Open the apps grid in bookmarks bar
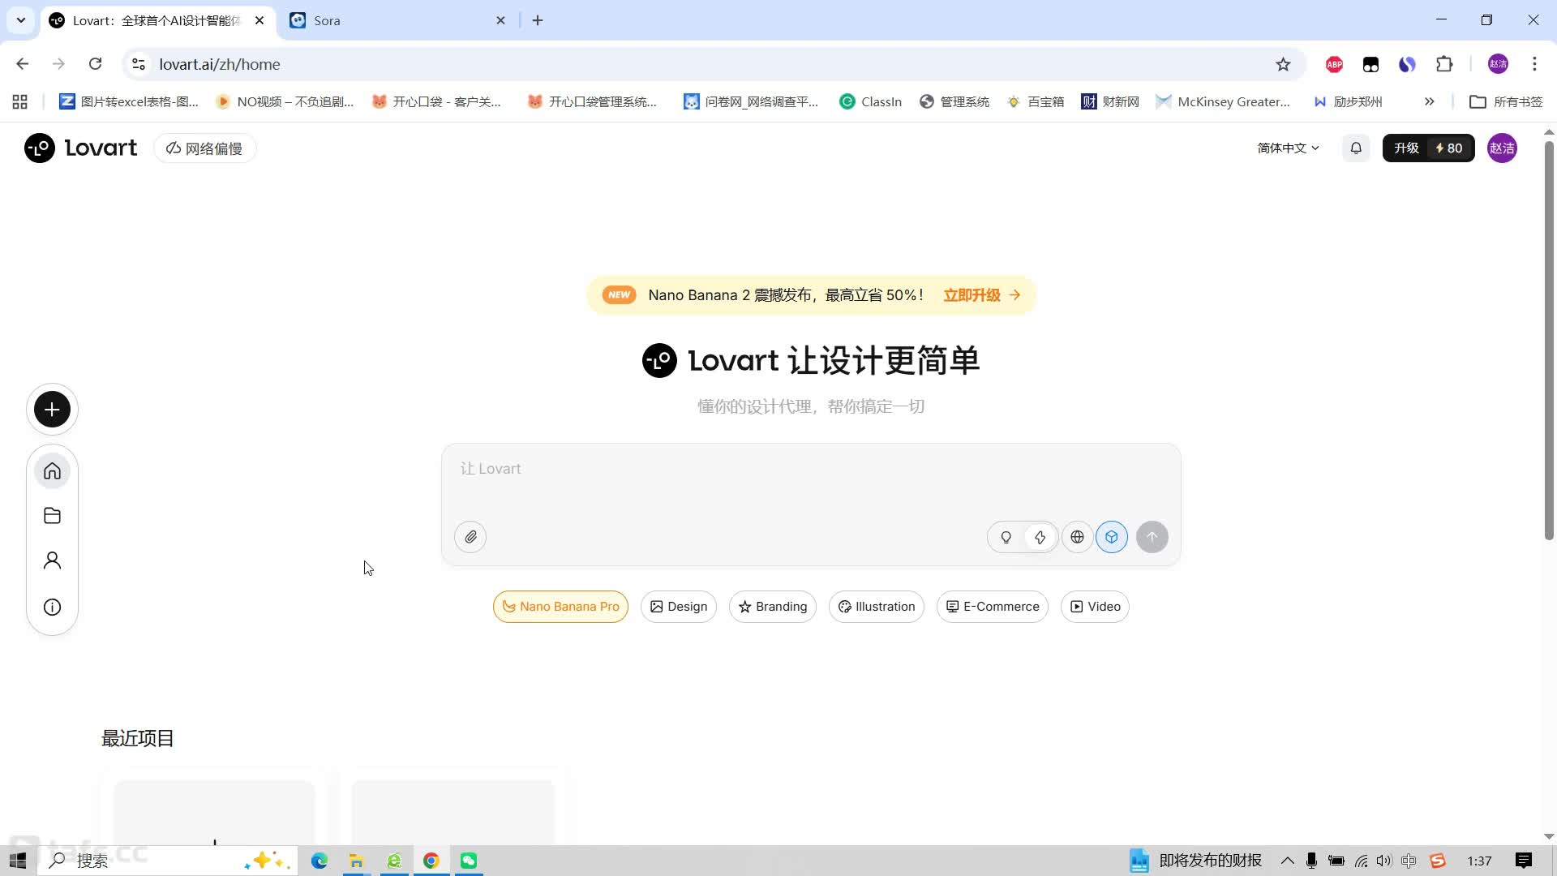 20,101
